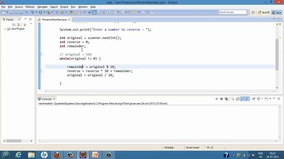The height and width of the screenshot is (159, 284).
Task: Open the Package Explorer View Menu
Action: pos(31,24)
